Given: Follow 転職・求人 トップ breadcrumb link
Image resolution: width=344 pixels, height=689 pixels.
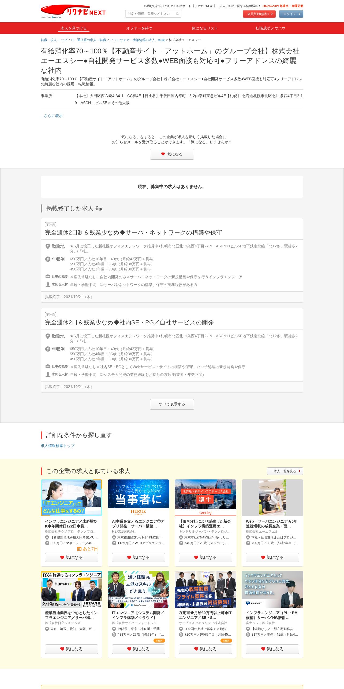Looking at the screenshot, I should pos(54,40).
